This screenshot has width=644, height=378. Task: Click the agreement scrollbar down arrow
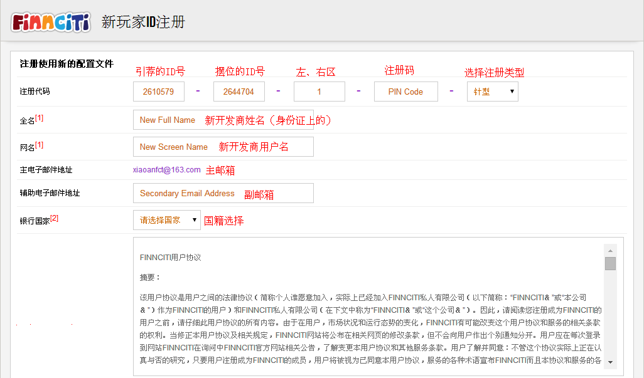[x=610, y=362]
